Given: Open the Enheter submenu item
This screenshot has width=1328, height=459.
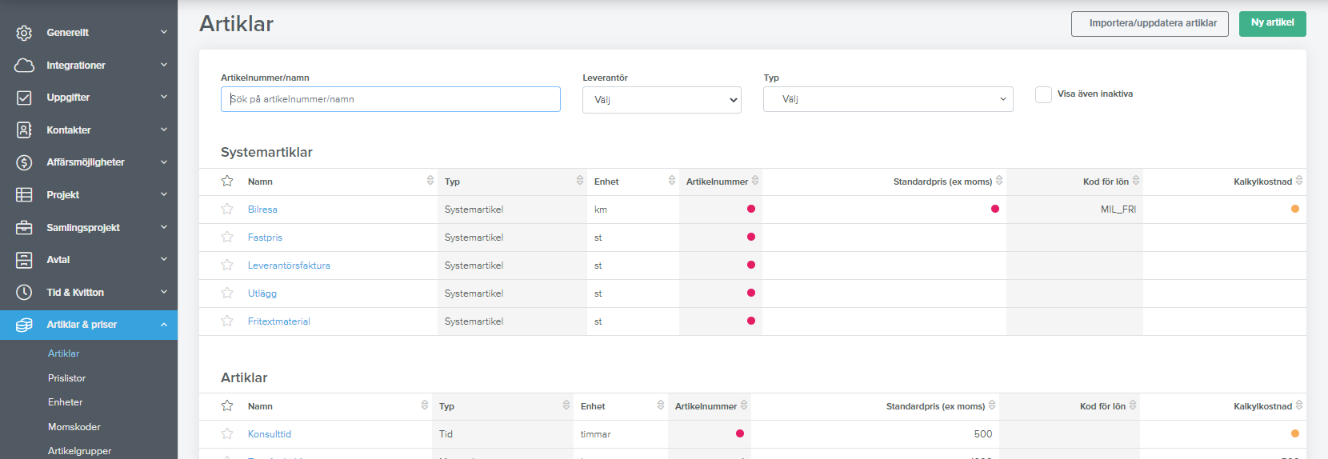Looking at the screenshot, I should point(65,402).
